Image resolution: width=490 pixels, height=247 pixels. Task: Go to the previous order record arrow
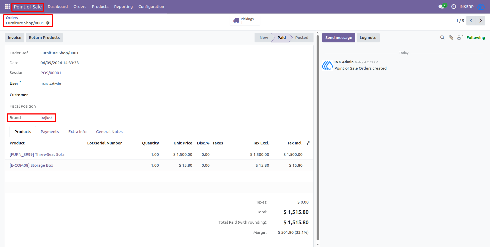click(x=471, y=21)
